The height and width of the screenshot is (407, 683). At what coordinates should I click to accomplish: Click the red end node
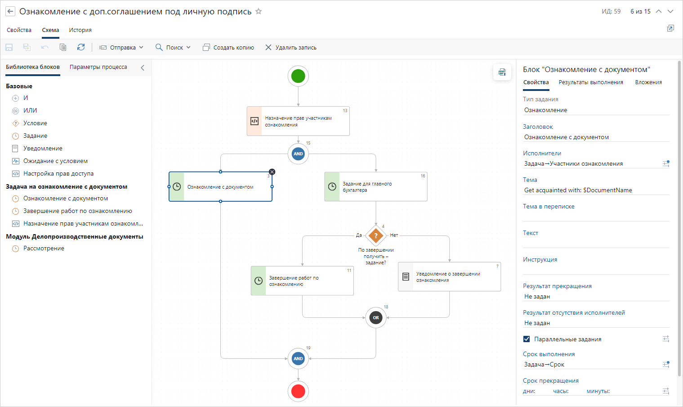click(298, 391)
